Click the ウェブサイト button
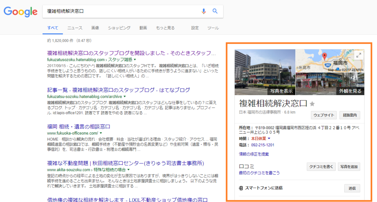This screenshot has height=202, width=377. point(324,115)
